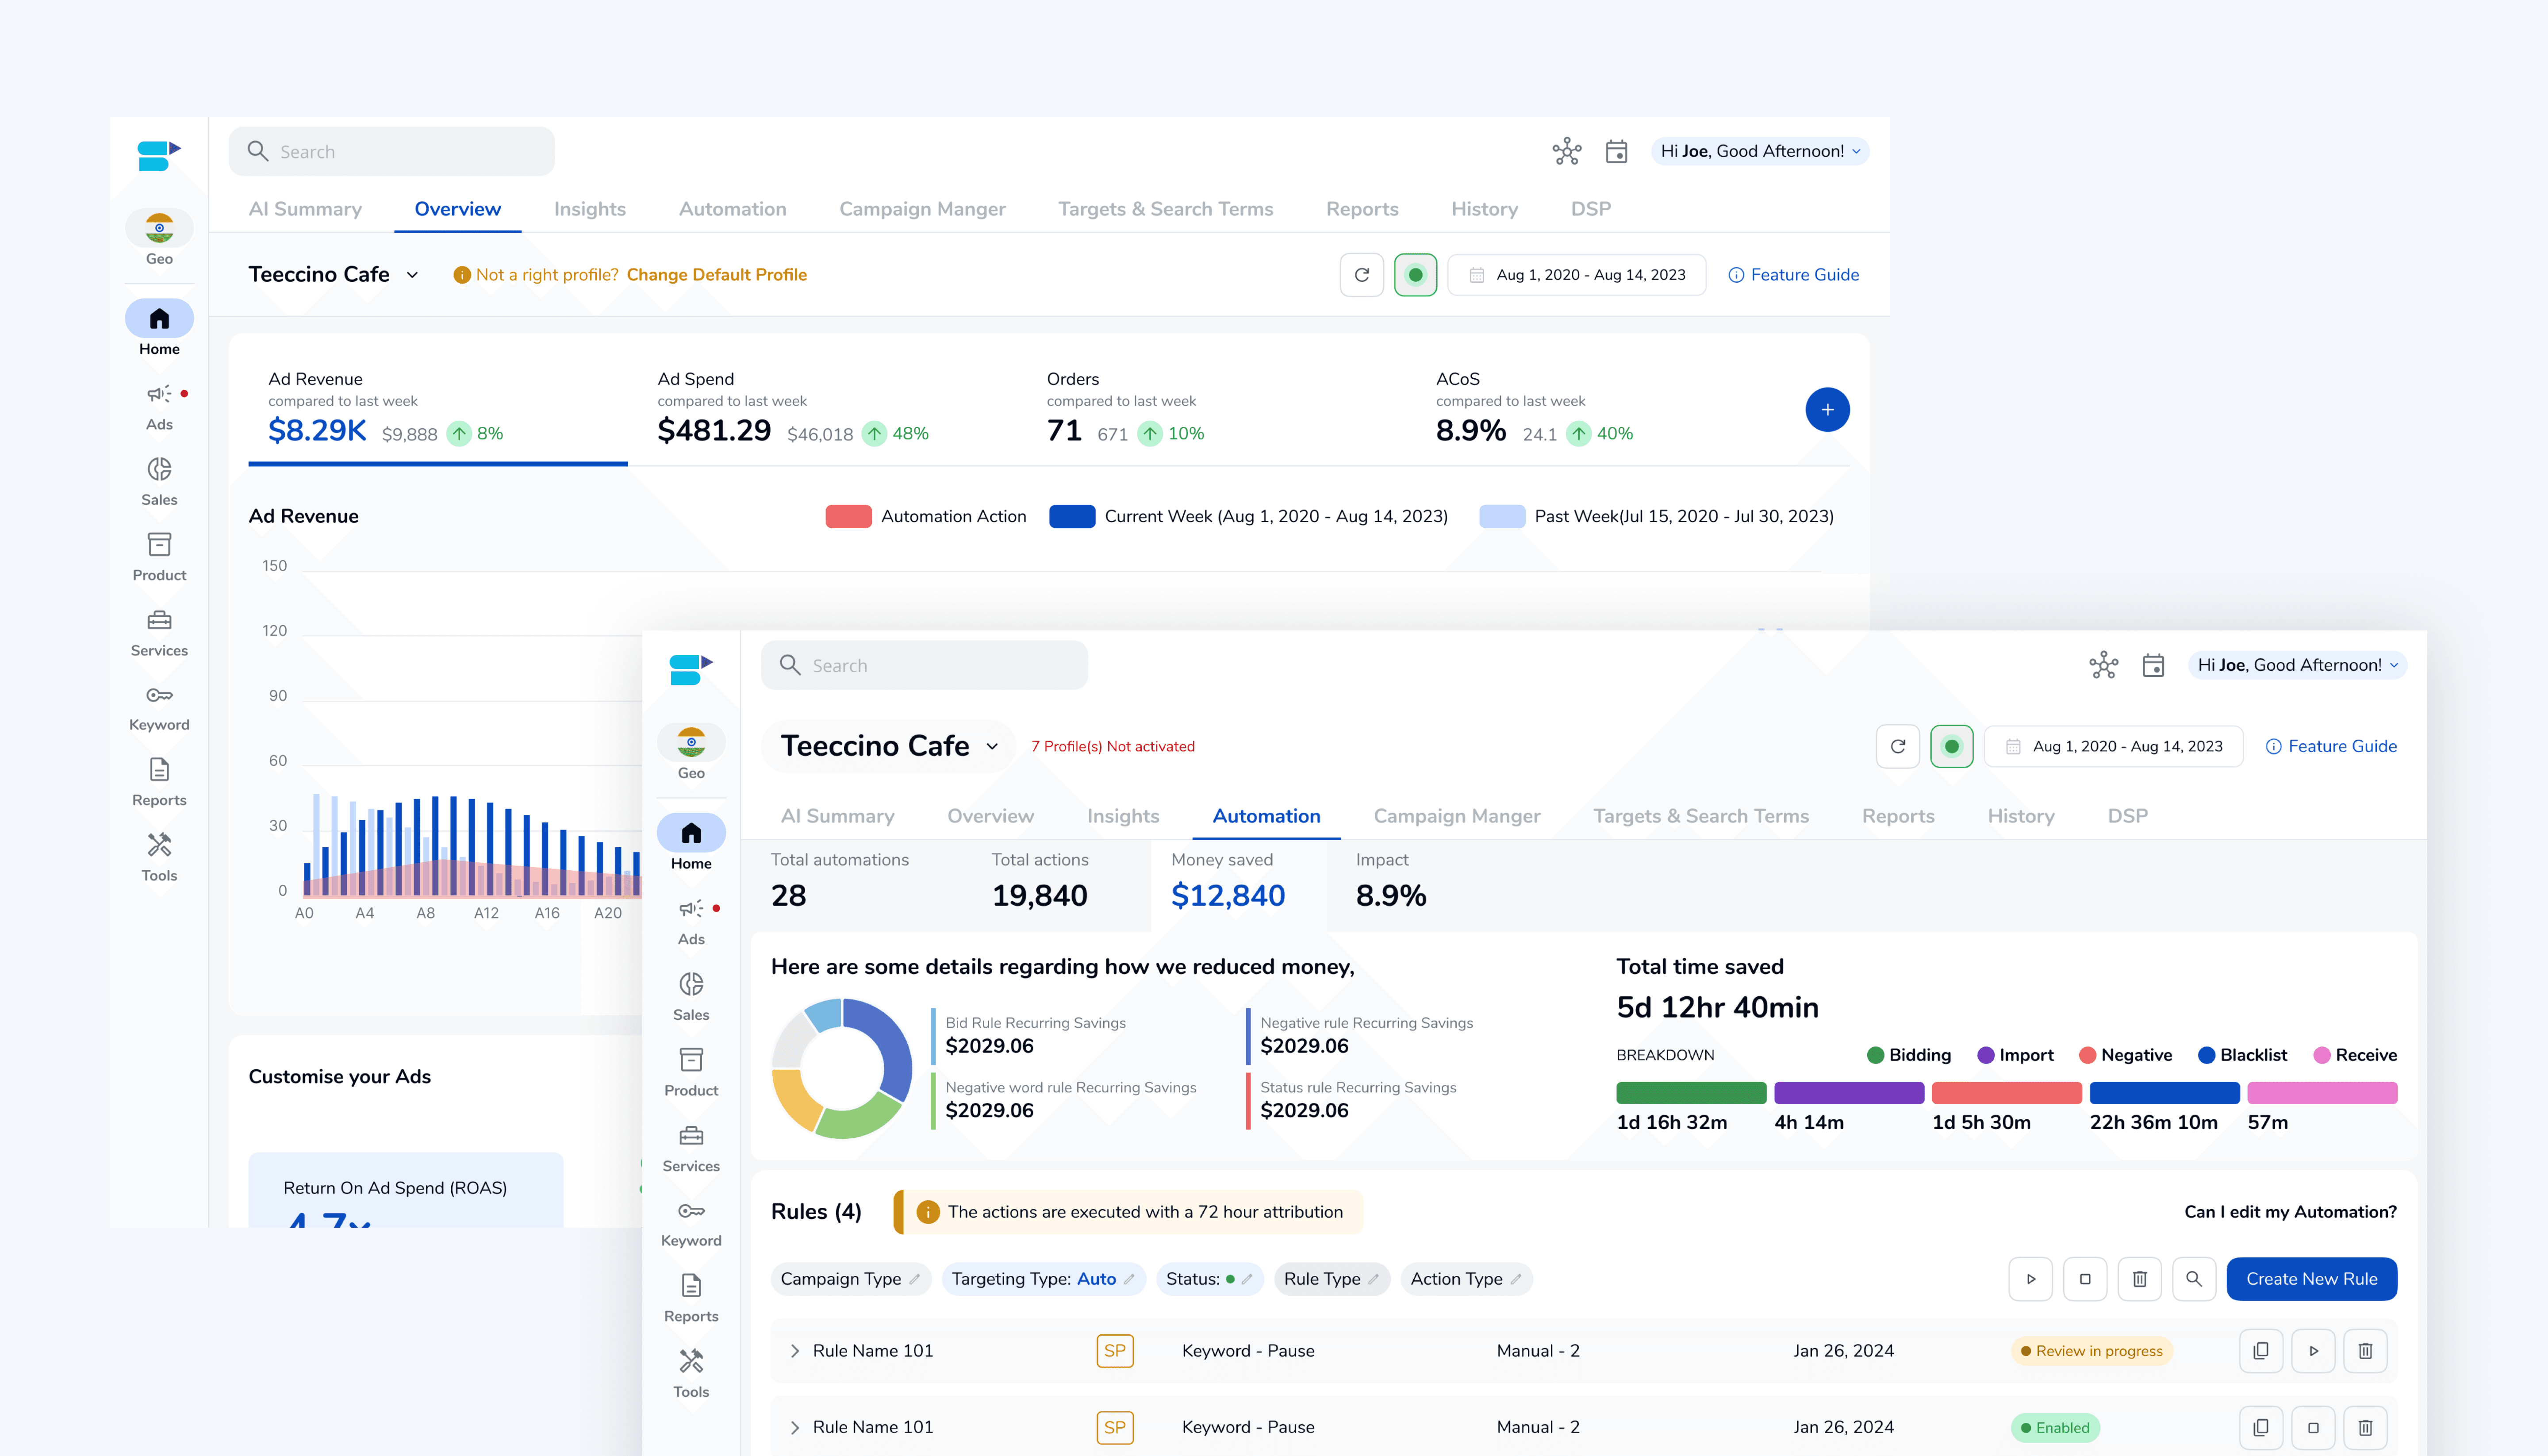Click Change Default Profile link

click(716, 275)
